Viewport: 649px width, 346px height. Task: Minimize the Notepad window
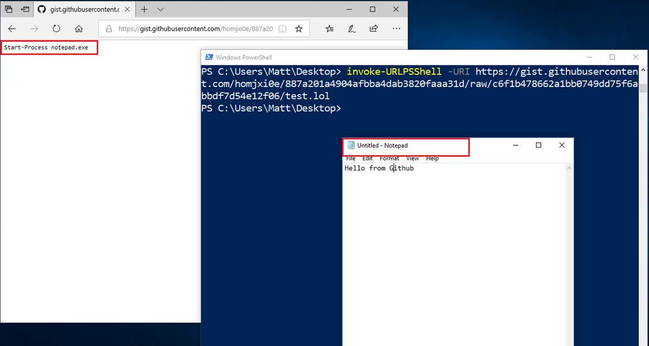pyautogui.click(x=515, y=145)
